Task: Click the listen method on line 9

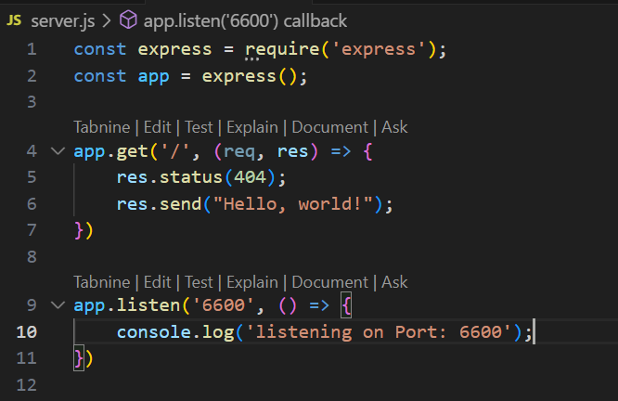Action: point(148,305)
